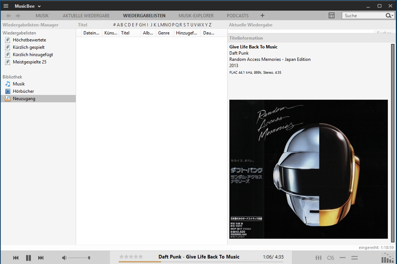Viewport: 397px width, 264px height.
Task: Open the magnifier search options dropdown
Action: pyautogui.click(x=389, y=16)
